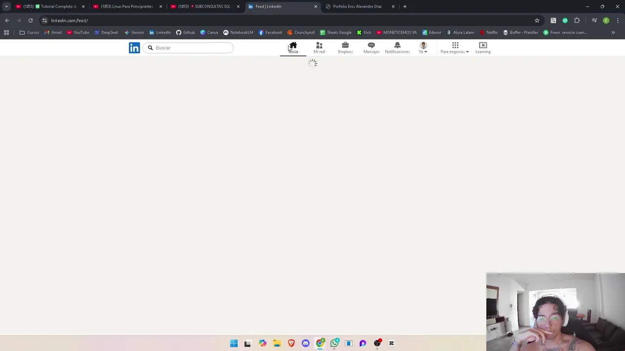Focus the Buscar search field

point(188,48)
